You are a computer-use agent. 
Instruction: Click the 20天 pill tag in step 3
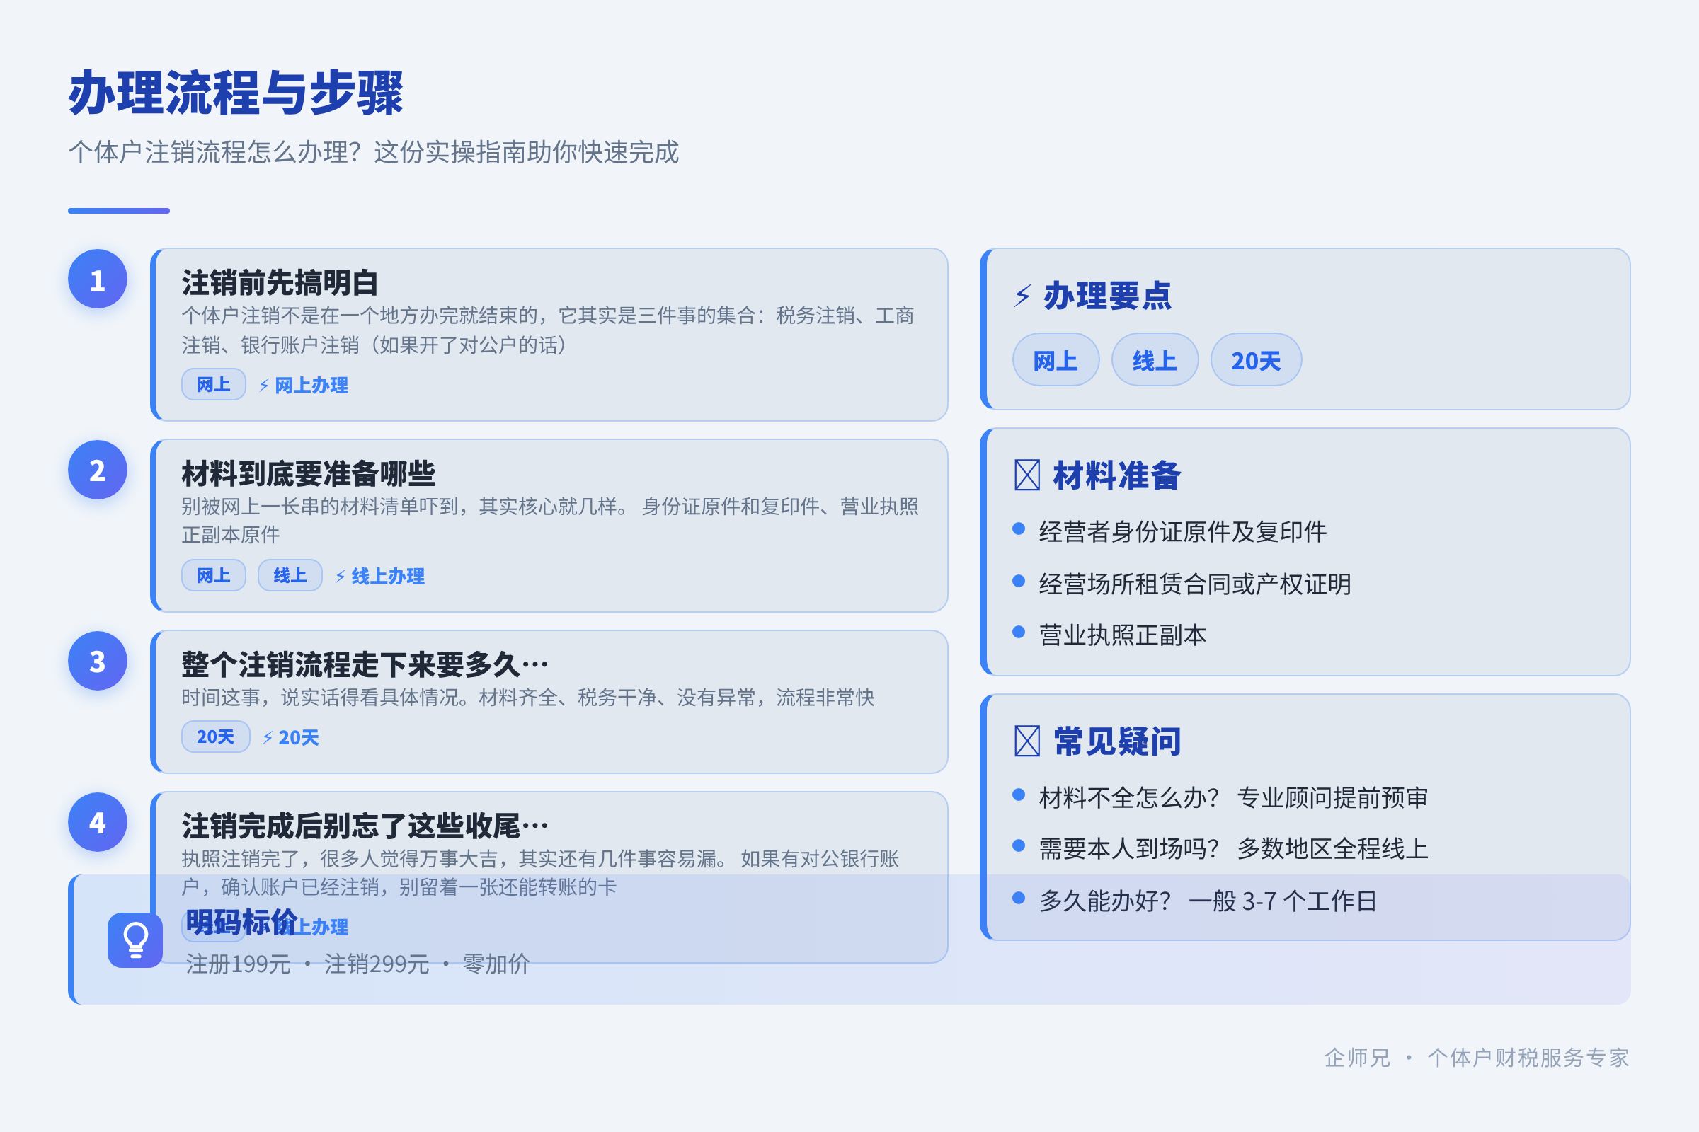[x=216, y=737]
